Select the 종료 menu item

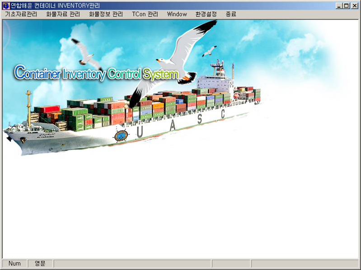coord(231,14)
